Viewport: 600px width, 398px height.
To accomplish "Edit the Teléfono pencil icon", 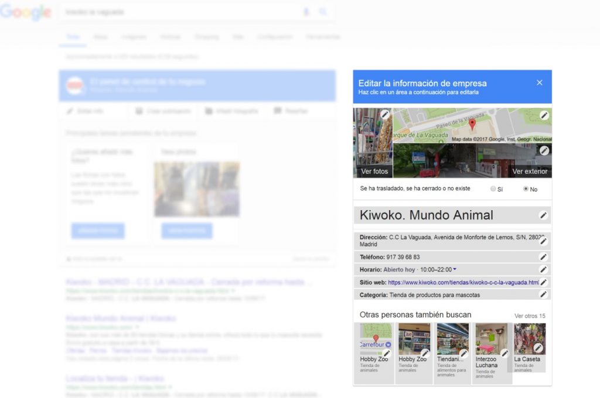I will [x=543, y=257].
